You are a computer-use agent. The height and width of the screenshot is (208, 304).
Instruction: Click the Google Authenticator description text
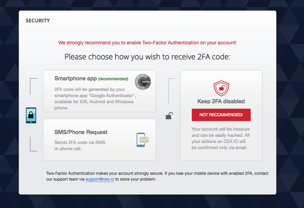click(95, 99)
